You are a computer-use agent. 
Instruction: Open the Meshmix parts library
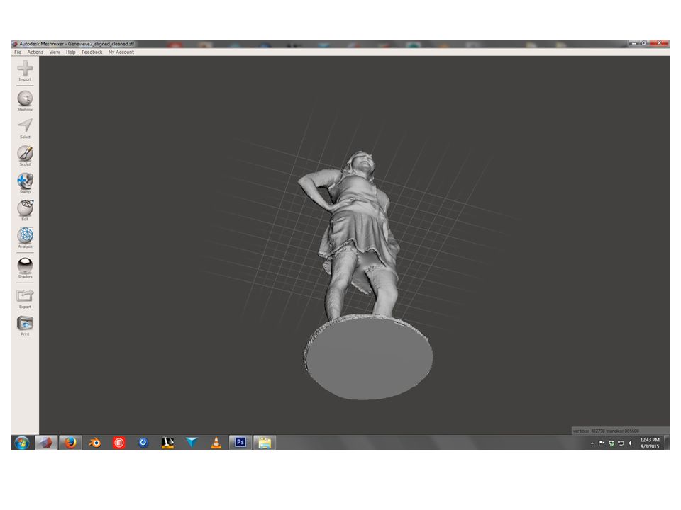pyautogui.click(x=25, y=101)
